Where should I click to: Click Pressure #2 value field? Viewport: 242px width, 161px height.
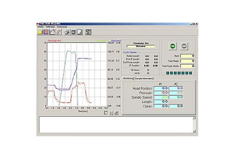tap(176, 93)
